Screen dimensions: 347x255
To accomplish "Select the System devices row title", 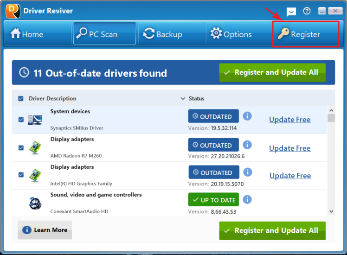I will point(70,111).
